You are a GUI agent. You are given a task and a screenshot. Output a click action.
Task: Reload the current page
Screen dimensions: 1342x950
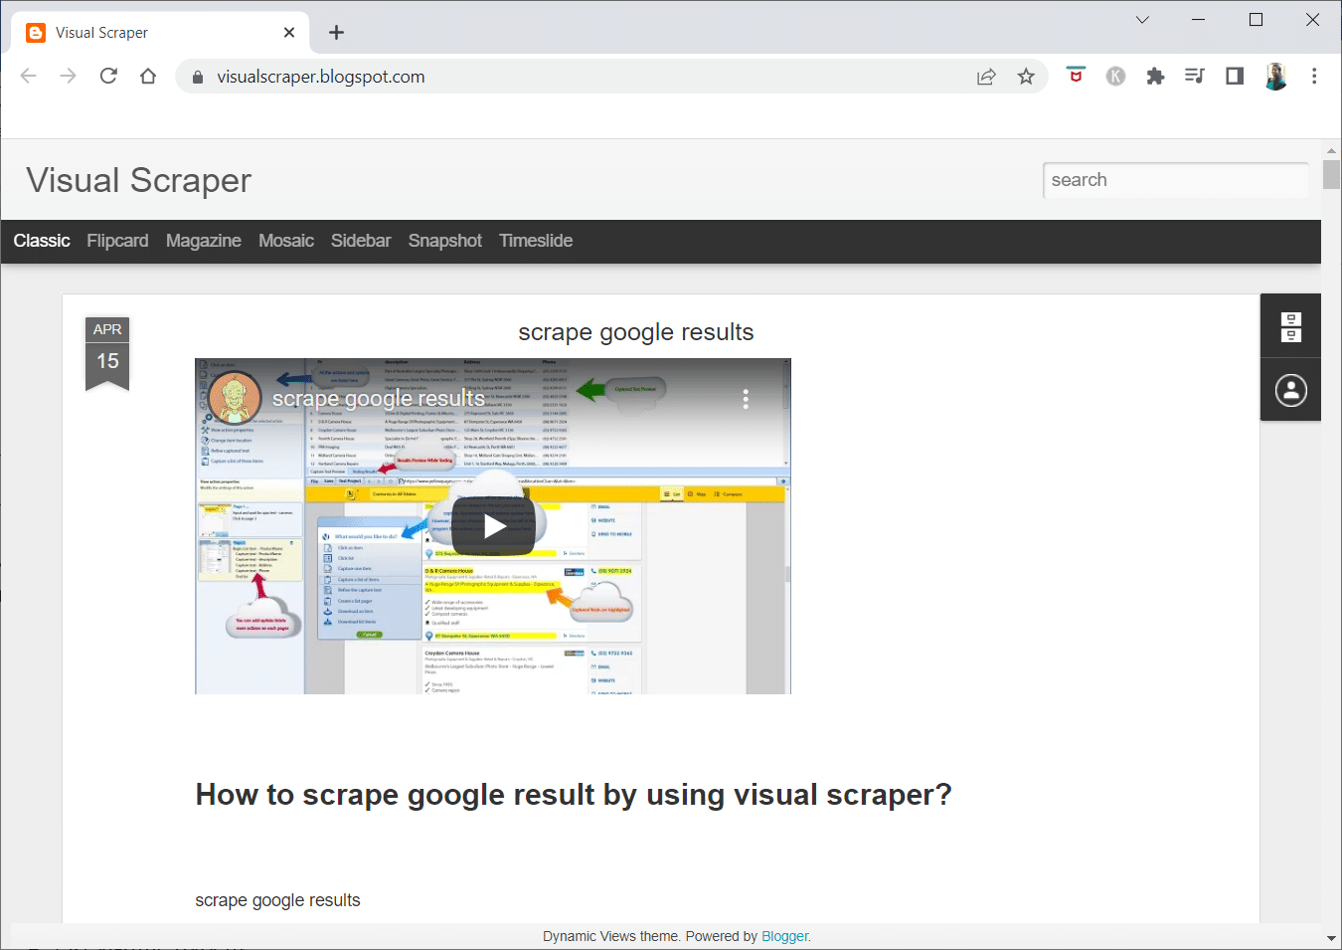tap(108, 77)
